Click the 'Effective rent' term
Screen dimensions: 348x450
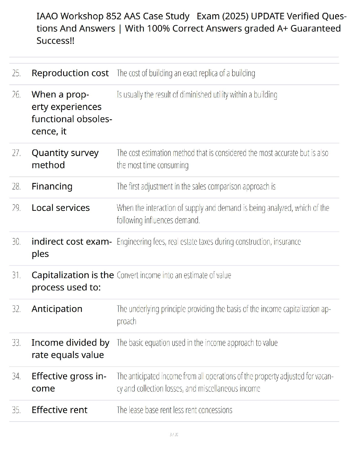[59, 410]
